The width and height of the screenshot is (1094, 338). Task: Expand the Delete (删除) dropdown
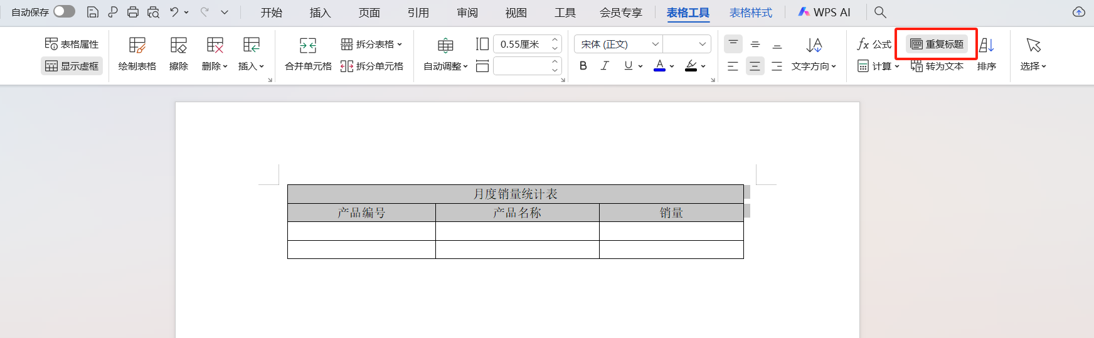pyautogui.click(x=215, y=66)
